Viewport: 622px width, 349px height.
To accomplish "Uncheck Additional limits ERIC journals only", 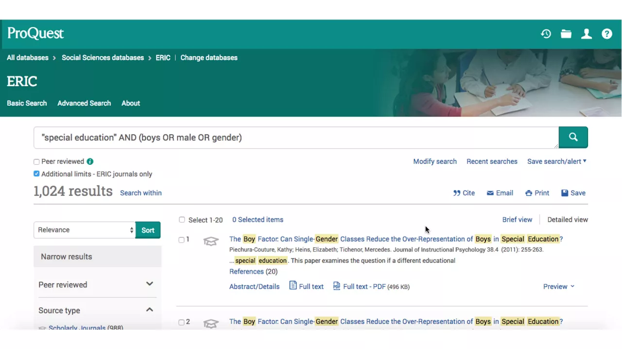I will (x=36, y=174).
